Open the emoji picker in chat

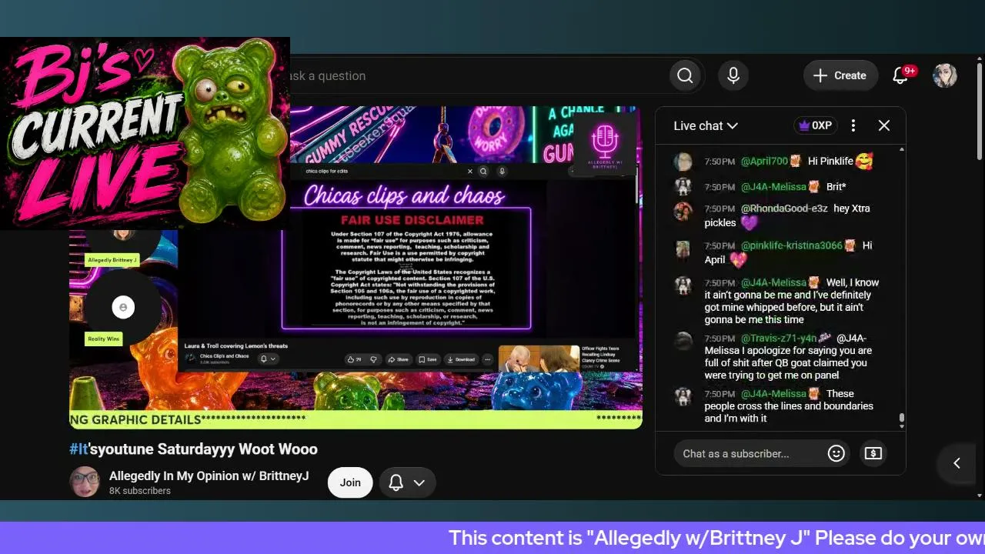(836, 453)
